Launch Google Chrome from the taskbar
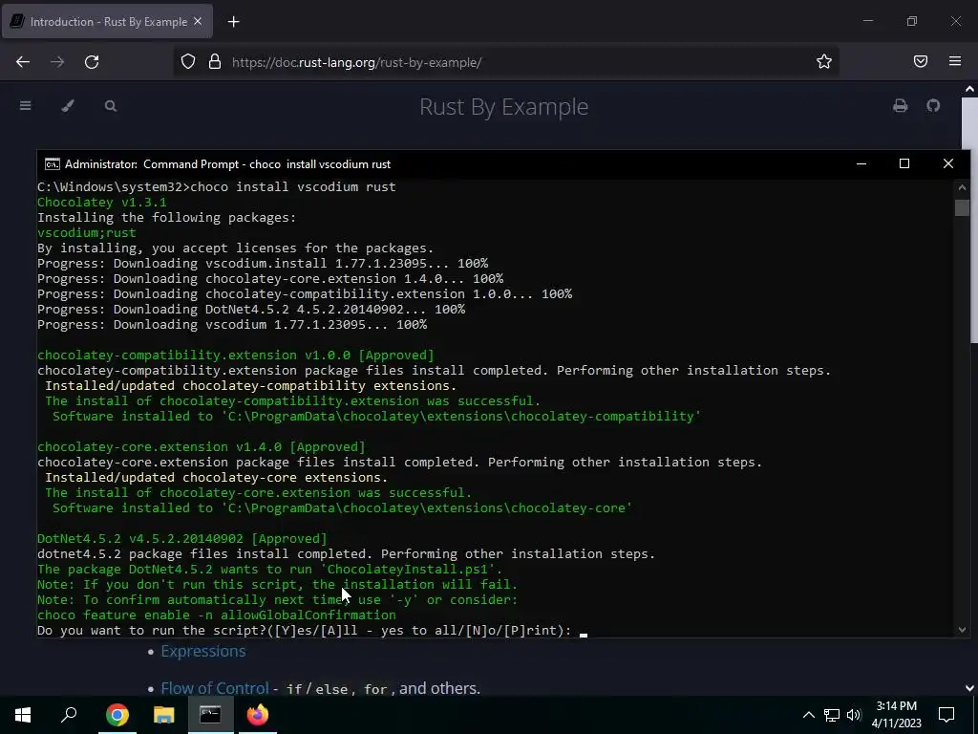 click(x=117, y=715)
